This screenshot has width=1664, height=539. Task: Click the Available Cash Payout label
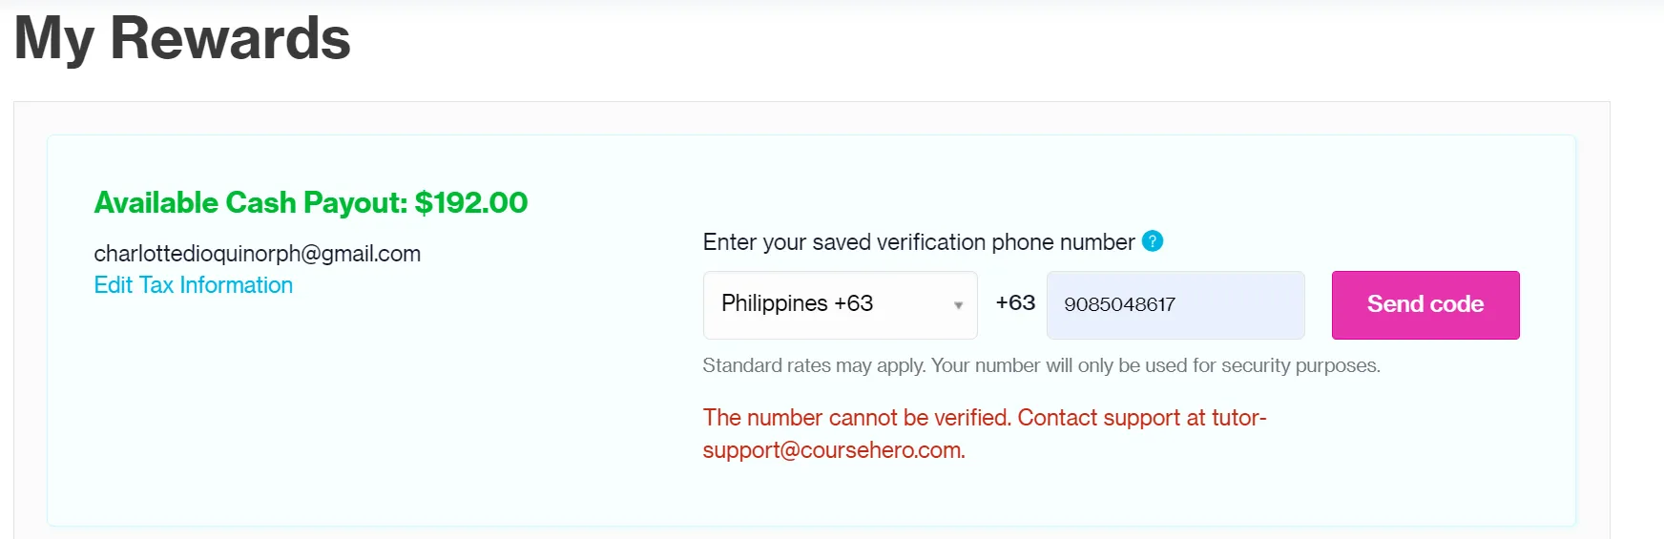point(250,203)
